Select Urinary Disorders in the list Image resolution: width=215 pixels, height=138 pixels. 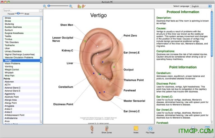[22, 51]
